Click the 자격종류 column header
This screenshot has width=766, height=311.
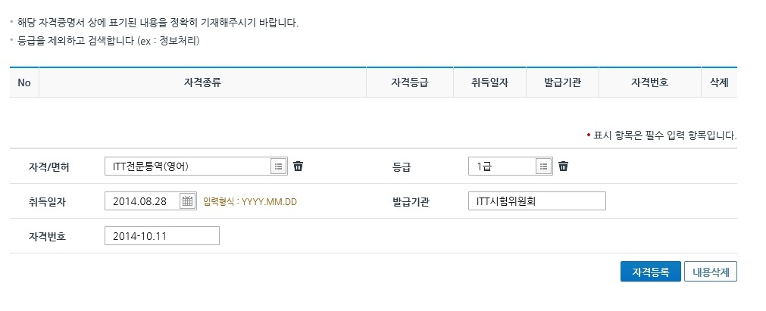coord(202,82)
